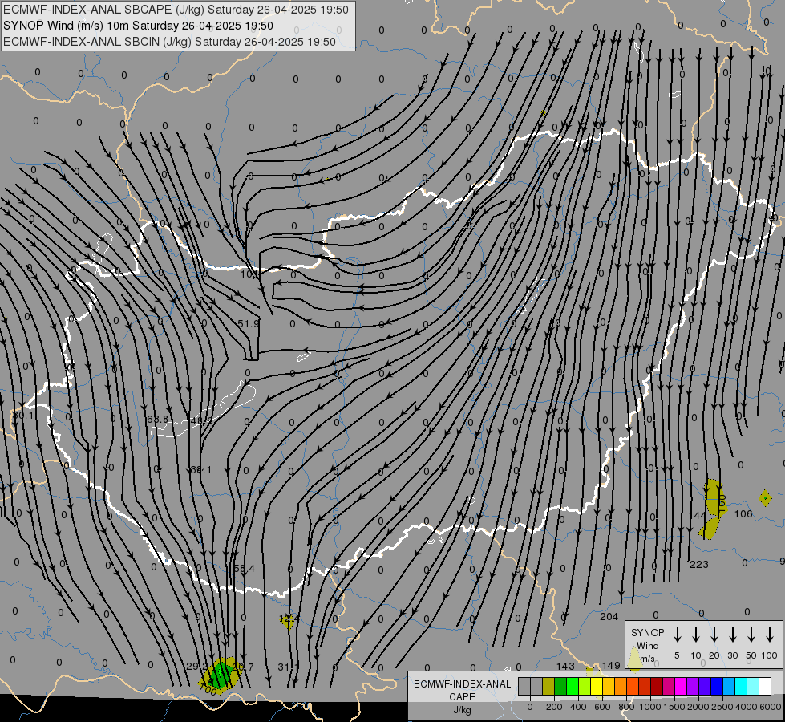This screenshot has width=785, height=722.
Task: Click the 5 m/s wind arrow in legend
Action: (678, 635)
